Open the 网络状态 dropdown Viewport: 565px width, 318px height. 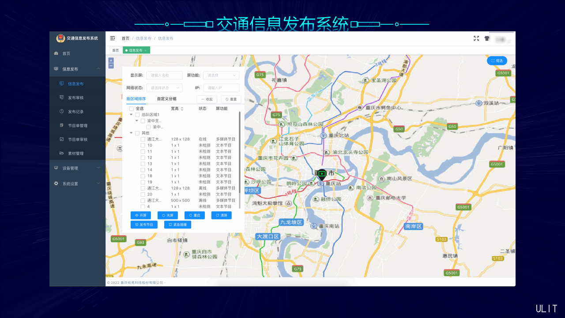point(164,88)
